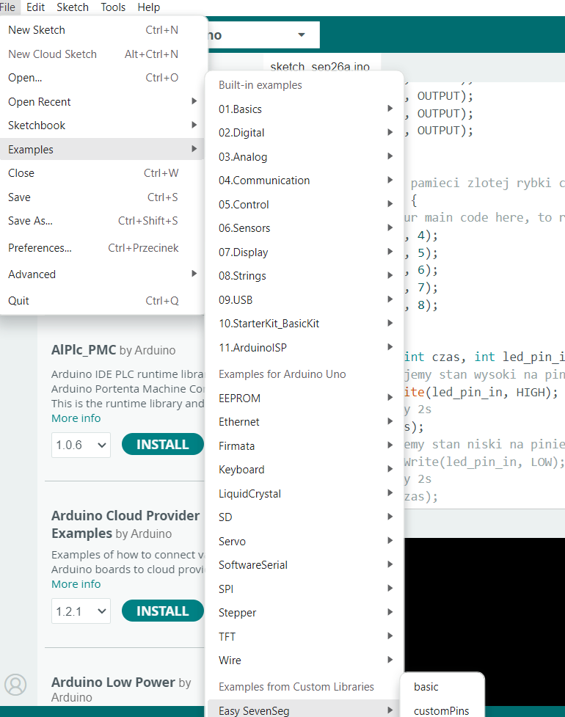Image resolution: width=565 pixels, height=717 pixels.
Task: Open SoftwareSerial library examples
Action: (305, 565)
